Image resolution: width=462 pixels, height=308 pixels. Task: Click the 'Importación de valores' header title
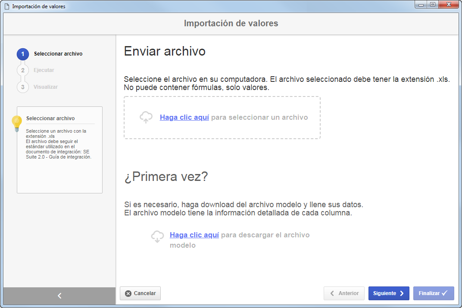tap(231, 23)
